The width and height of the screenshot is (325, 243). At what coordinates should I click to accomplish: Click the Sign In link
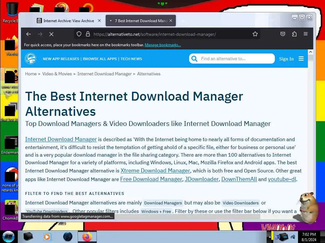click(x=286, y=59)
